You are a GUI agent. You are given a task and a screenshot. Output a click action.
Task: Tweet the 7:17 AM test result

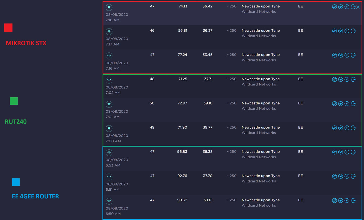[341, 31]
